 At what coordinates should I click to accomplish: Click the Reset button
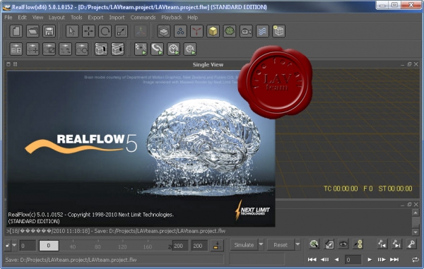click(281, 245)
